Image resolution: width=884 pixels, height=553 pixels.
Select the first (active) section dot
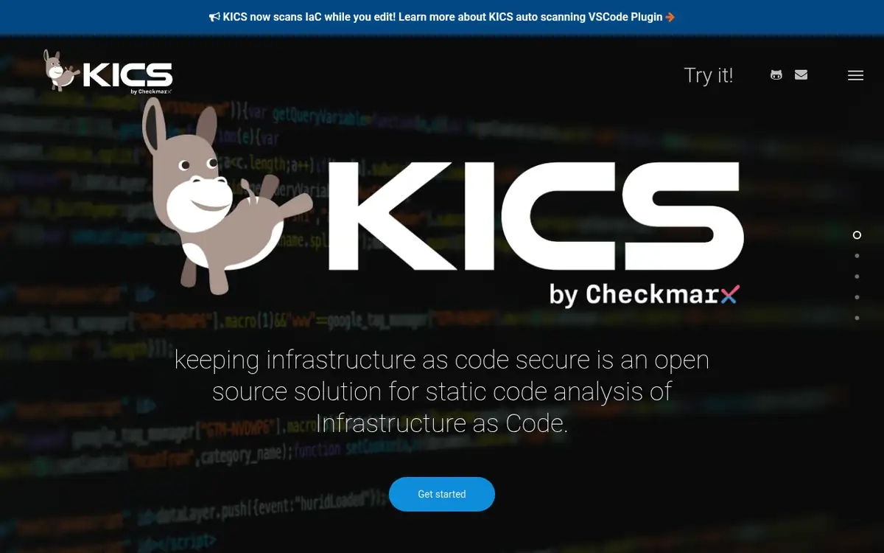[857, 235]
